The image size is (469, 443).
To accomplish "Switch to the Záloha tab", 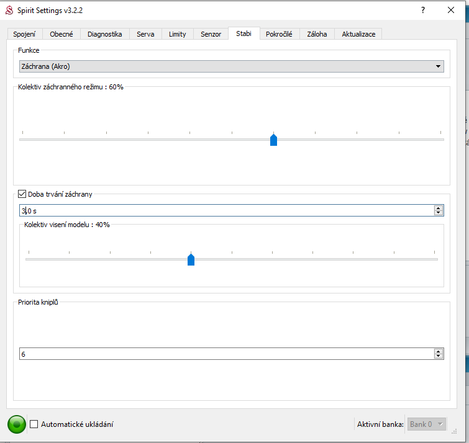I will point(317,34).
